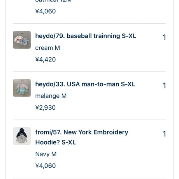Click the partially visible oatmeal 12M text
Screen dimensions: 179x179
(53, 1)
